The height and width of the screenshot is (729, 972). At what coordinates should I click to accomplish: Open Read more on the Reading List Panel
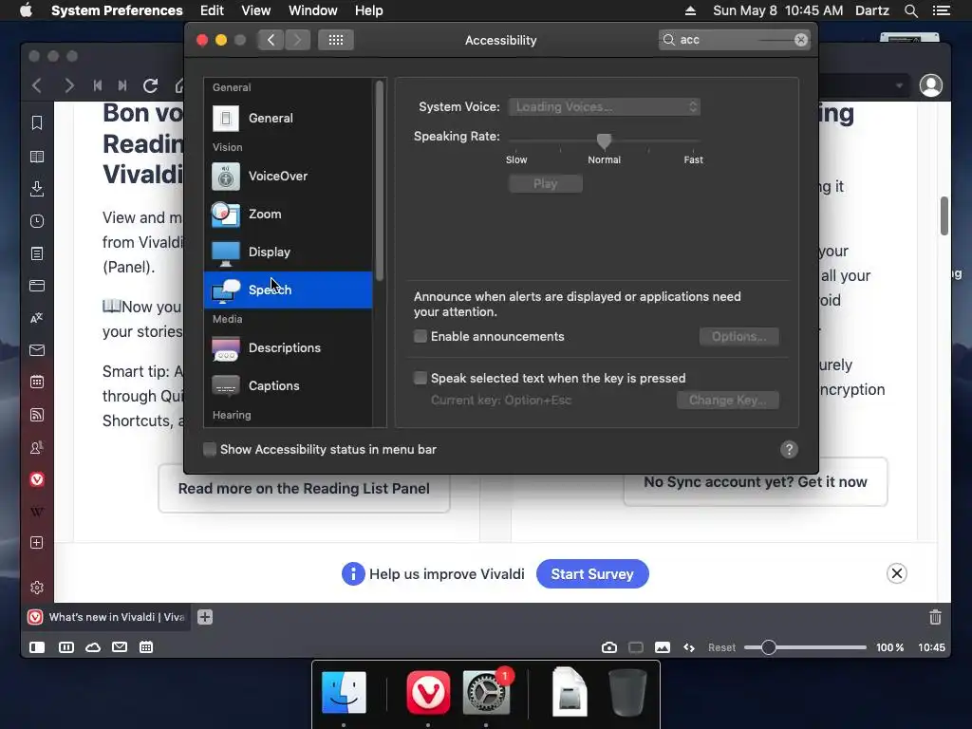(x=304, y=489)
